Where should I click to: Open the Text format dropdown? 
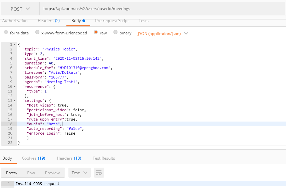click(x=79, y=173)
